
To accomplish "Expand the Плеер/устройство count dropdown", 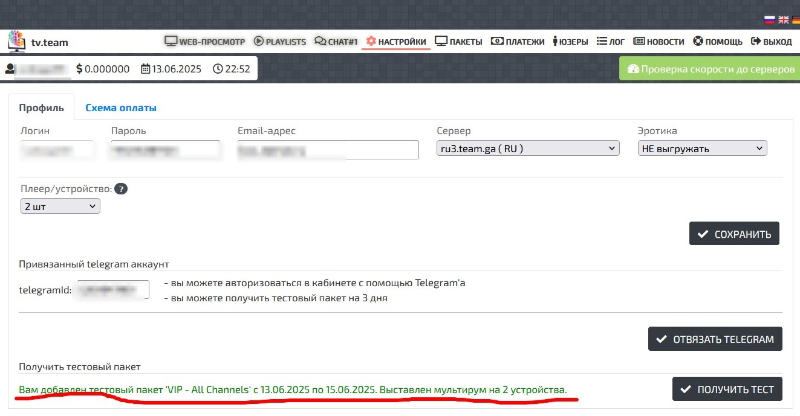I will pos(60,206).
